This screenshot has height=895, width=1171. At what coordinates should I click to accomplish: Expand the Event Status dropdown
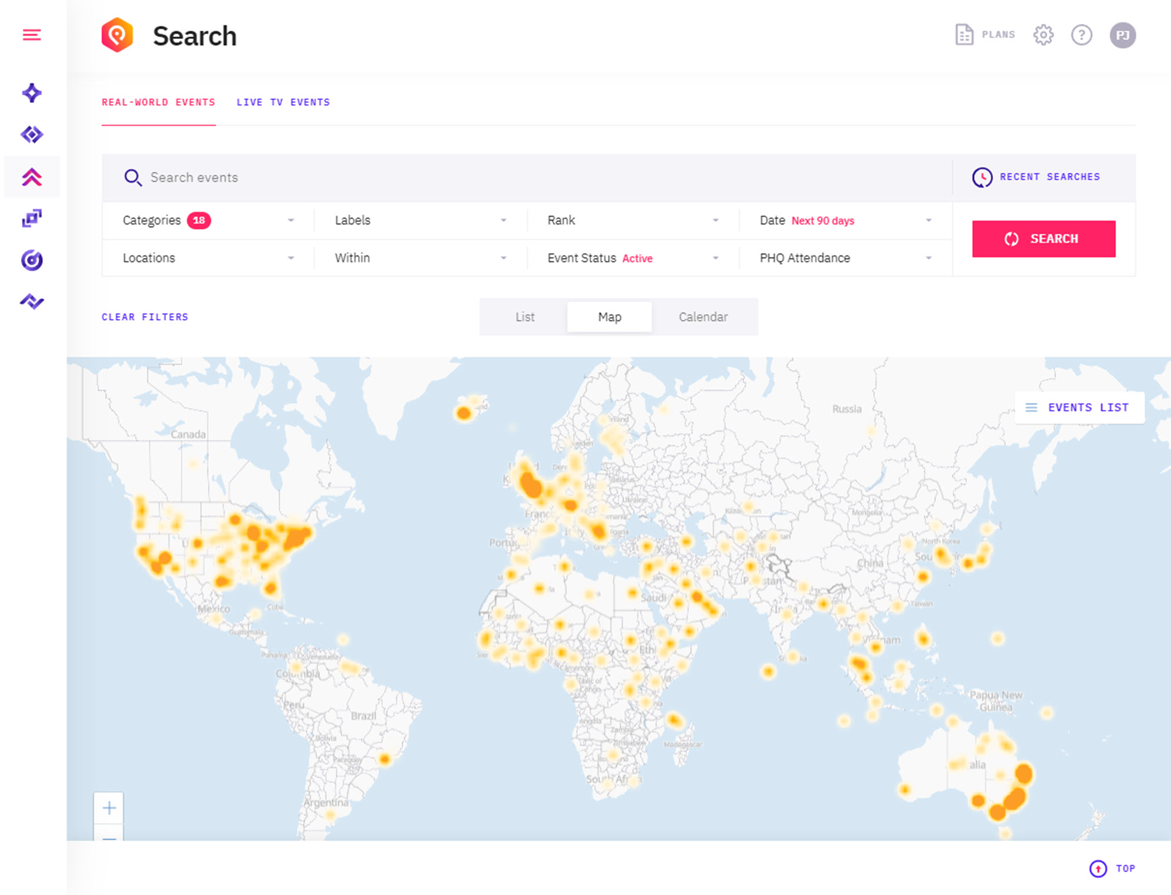click(x=633, y=258)
